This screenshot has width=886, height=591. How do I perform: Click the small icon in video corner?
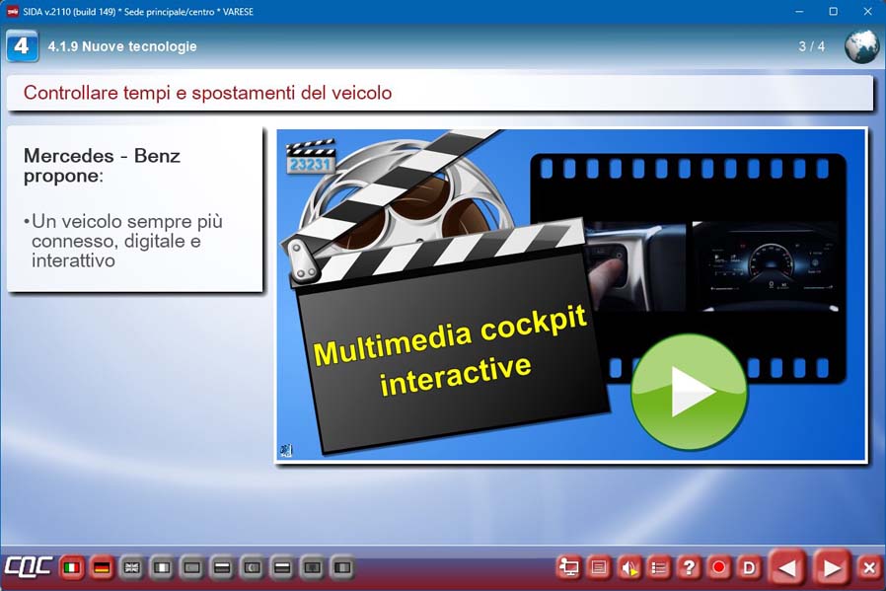286,451
